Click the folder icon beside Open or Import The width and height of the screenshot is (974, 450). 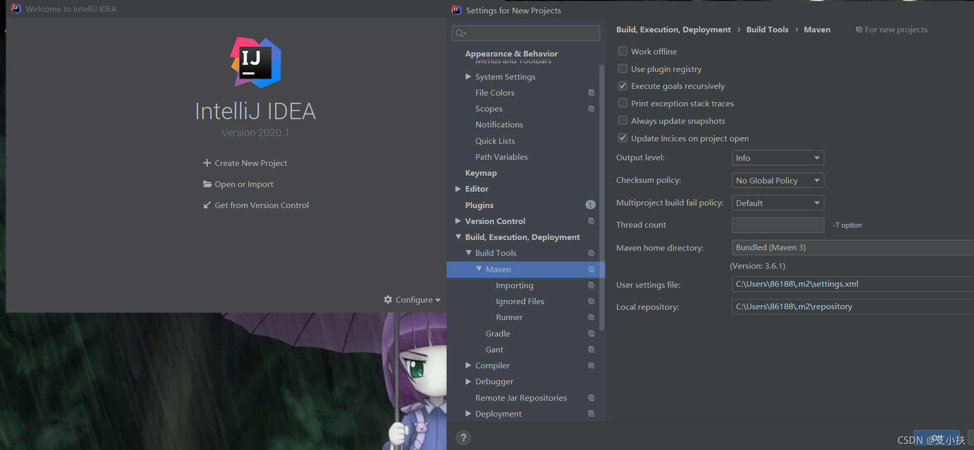coord(207,184)
